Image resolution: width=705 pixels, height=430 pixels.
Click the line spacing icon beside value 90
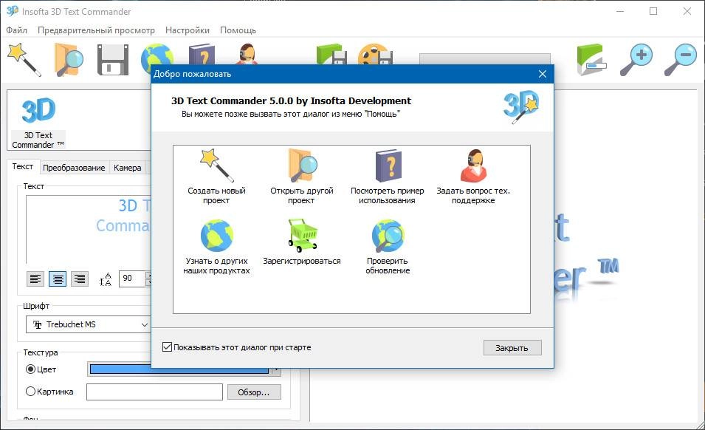(x=106, y=279)
